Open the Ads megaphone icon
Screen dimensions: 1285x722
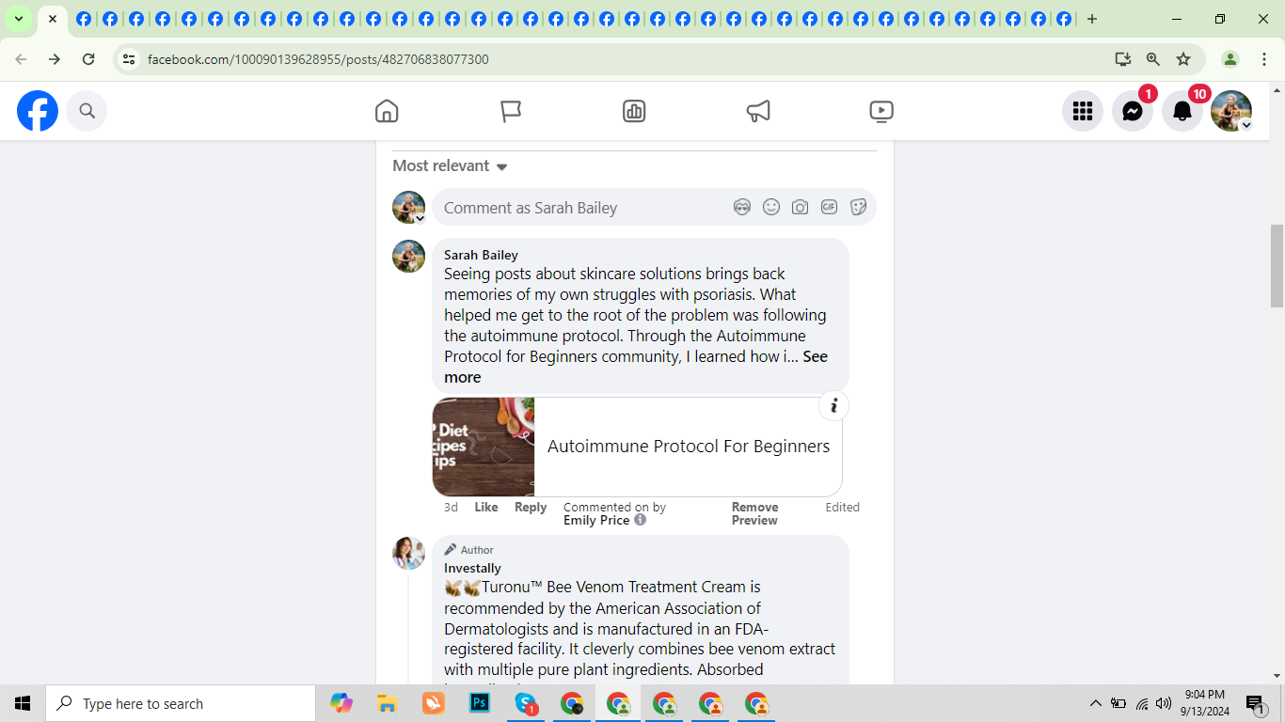758,111
